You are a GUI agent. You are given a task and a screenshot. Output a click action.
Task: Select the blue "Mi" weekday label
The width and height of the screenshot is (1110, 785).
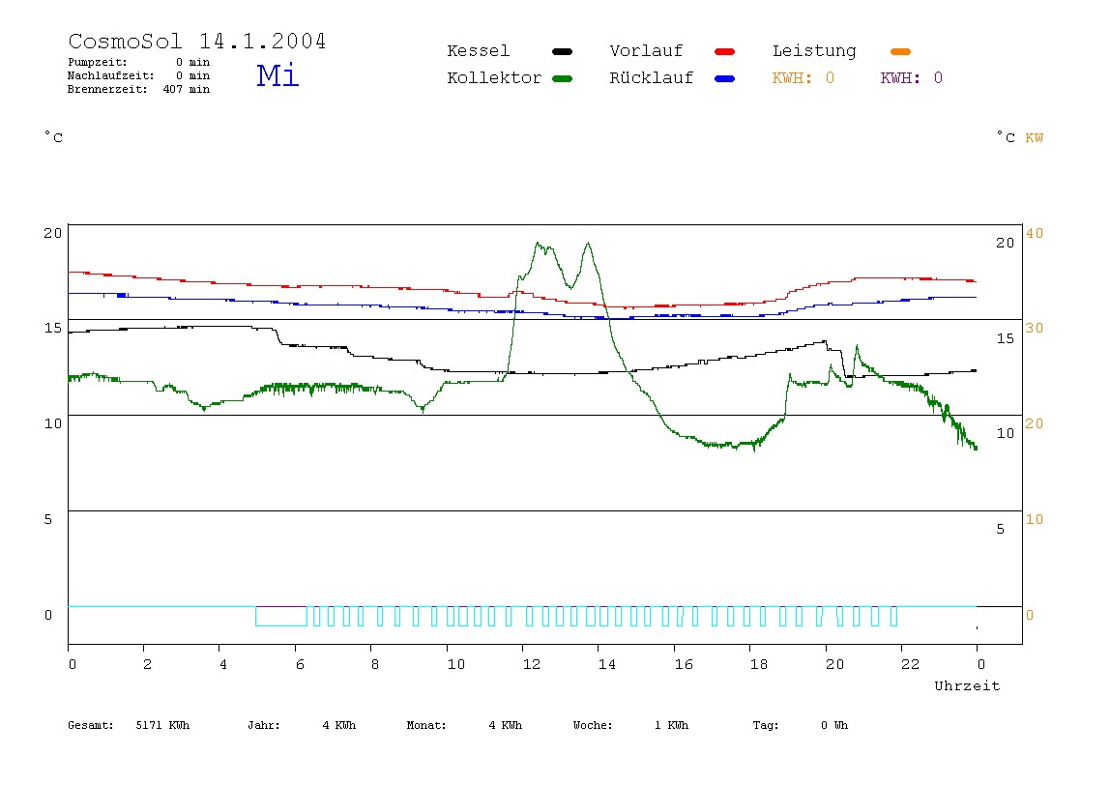coord(277,75)
